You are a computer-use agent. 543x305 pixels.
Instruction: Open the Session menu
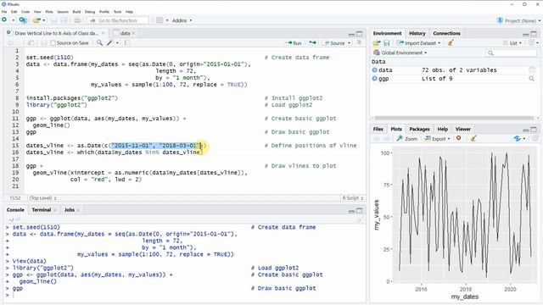pyautogui.click(x=63, y=11)
